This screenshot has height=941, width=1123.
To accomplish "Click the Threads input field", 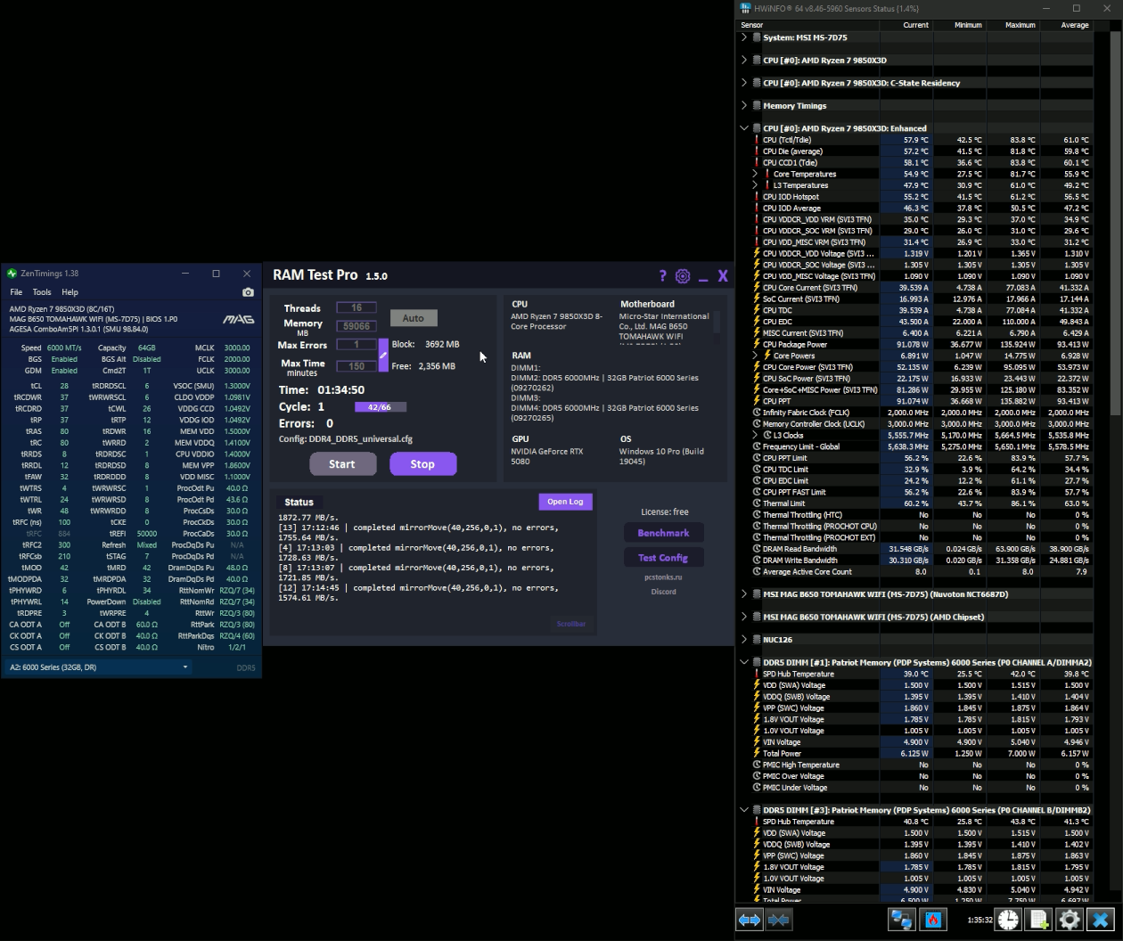I will [357, 307].
